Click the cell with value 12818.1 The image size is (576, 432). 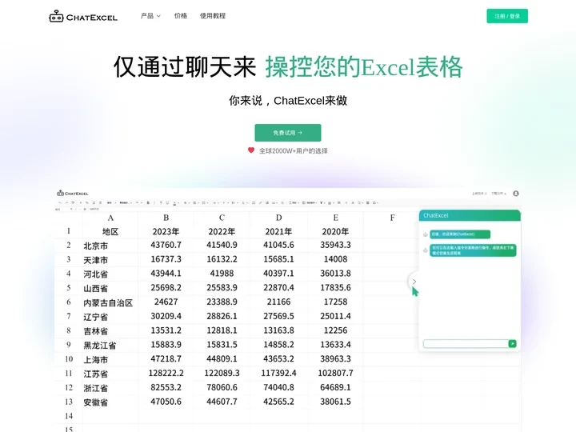click(222, 330)
